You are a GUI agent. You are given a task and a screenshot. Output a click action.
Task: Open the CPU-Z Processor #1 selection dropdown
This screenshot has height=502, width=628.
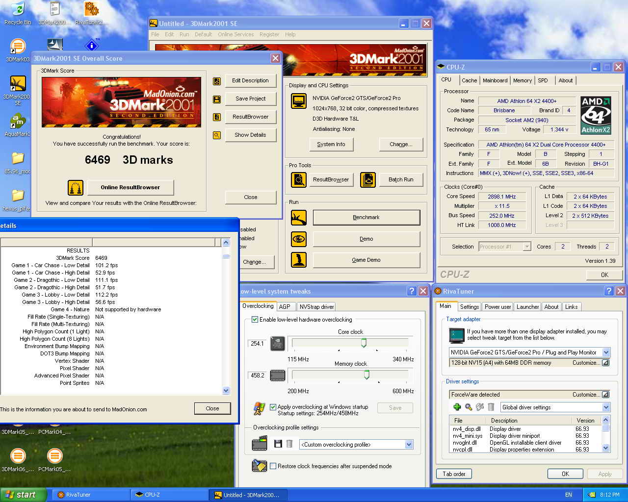[x=527, y=247]
